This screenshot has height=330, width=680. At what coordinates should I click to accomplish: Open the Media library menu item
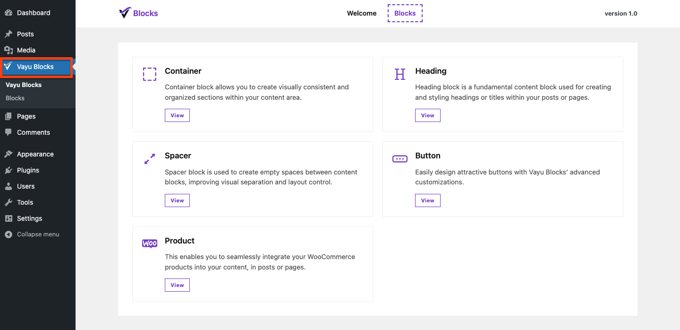[x=26, y=50]
